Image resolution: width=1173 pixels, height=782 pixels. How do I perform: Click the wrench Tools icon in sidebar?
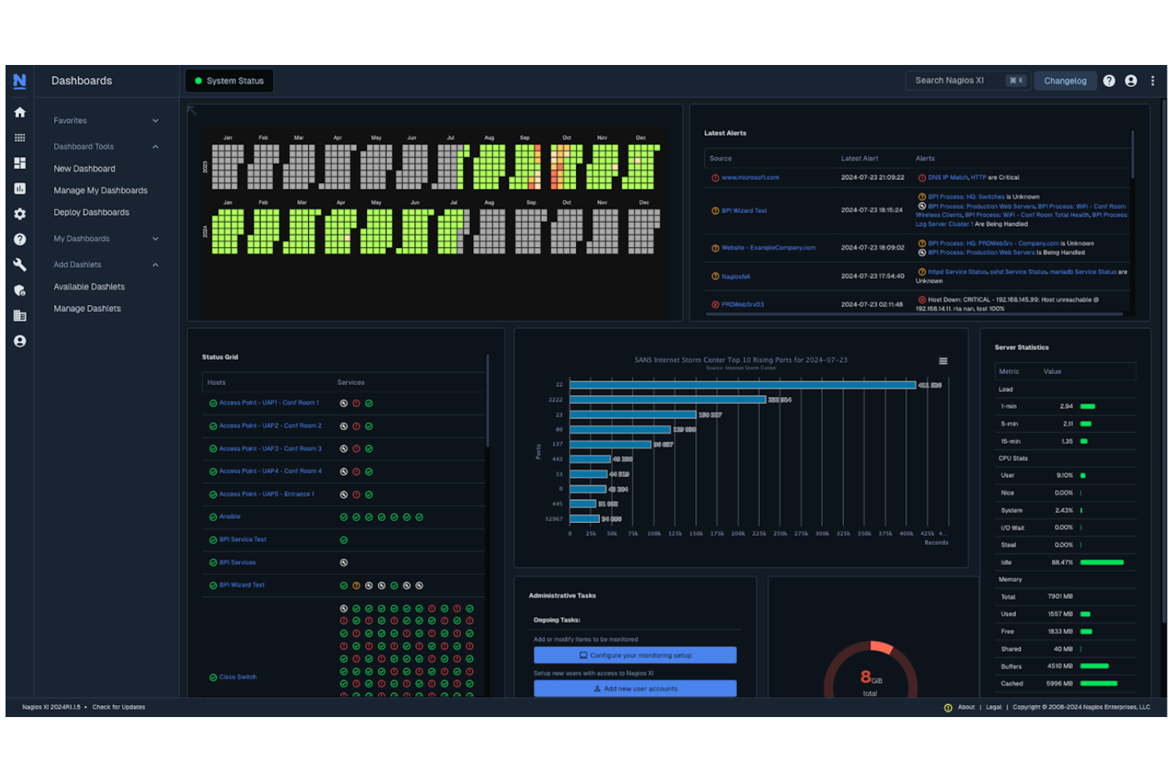tap(19, 265)
